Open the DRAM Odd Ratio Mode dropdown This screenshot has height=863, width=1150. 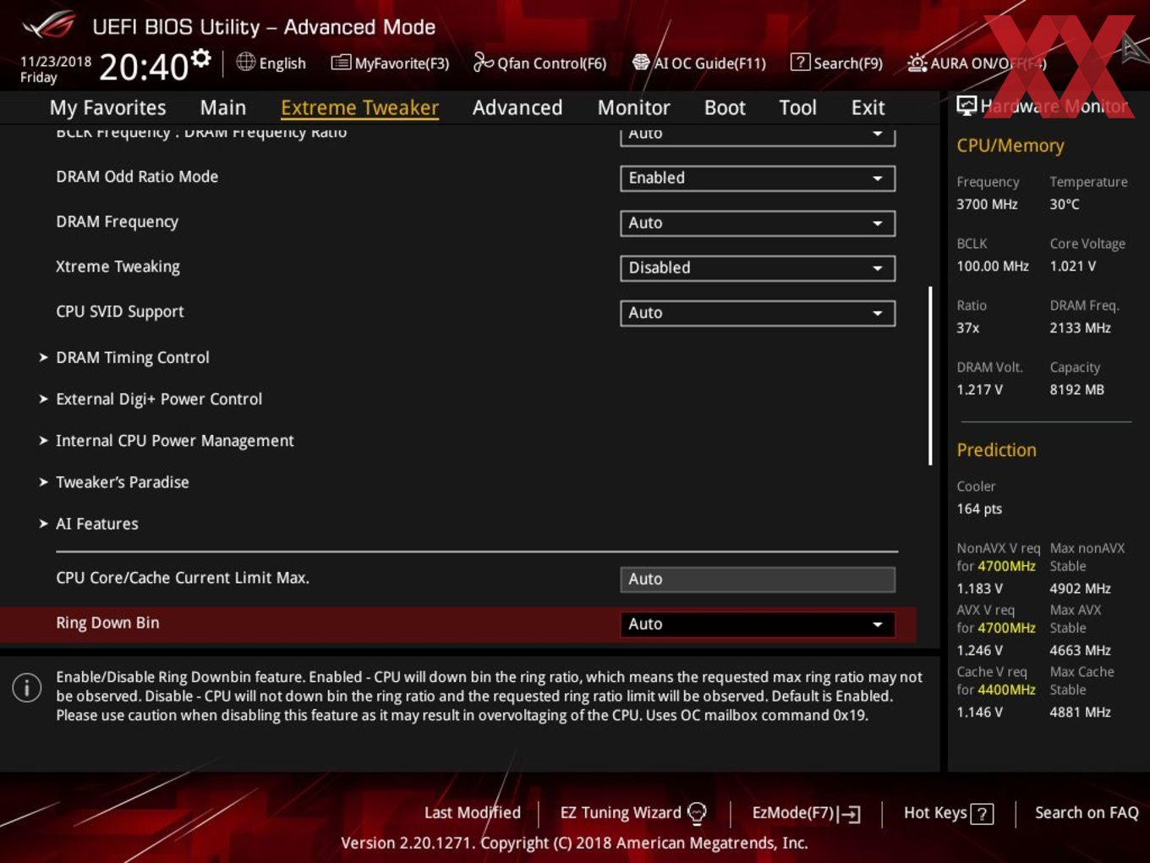click(758, 178)
